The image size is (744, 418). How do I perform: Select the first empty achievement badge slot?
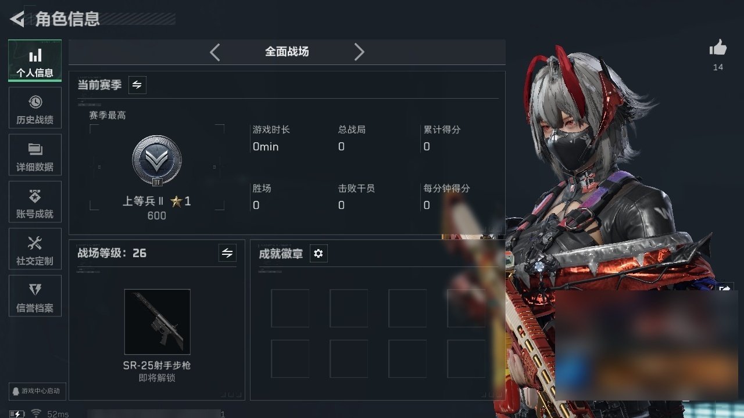(x=290, y=308)
